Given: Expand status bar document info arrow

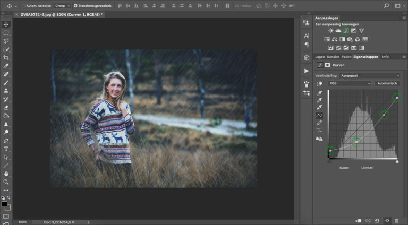Looking at the screenshot, I should click(88, 222).
